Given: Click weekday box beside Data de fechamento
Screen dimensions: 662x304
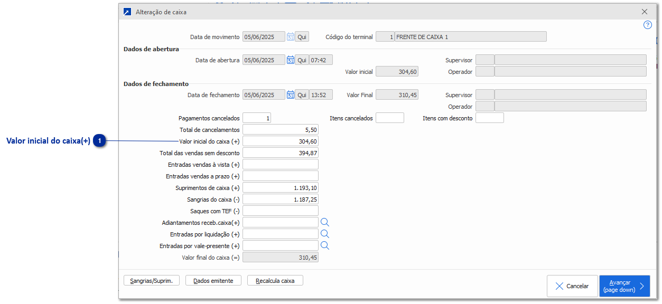Looking at the screenshot, I should tap(302, 95).
